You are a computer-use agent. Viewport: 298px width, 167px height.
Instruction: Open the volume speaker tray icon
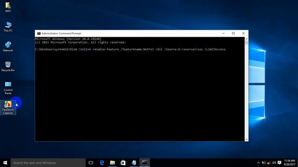pyautogui.click(x=274, y=163)
